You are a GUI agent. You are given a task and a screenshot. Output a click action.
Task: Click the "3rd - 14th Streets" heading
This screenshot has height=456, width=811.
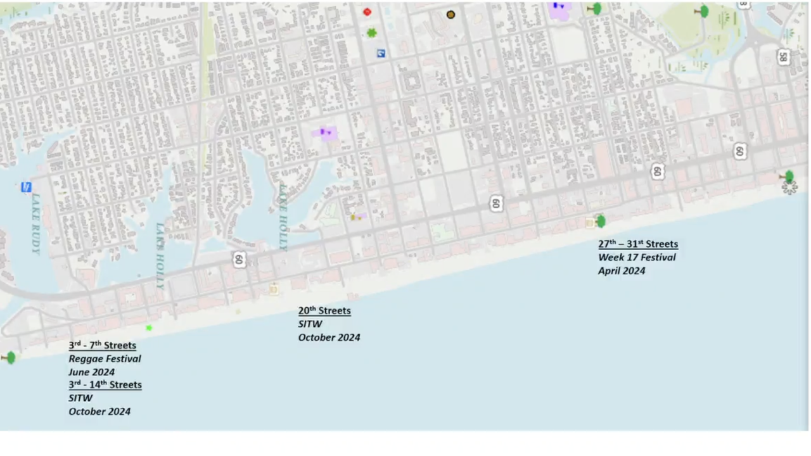point(105,384)
